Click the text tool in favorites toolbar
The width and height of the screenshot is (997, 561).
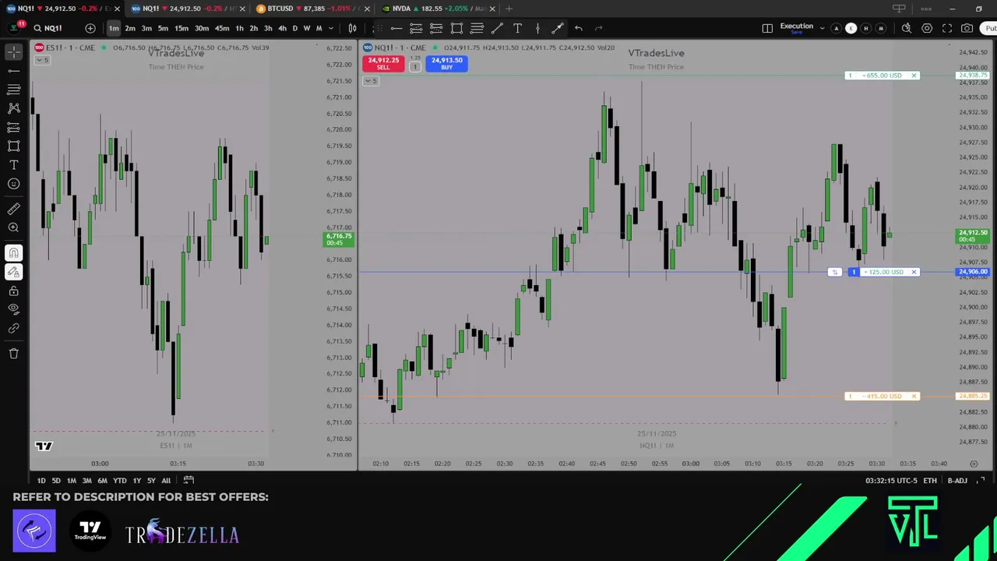[x=517, y=28]
